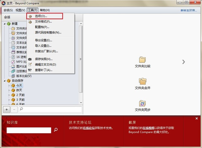Expand the 3 天前 session folder
This screenshot has height=148, width=202.
(x=9, y=100)
